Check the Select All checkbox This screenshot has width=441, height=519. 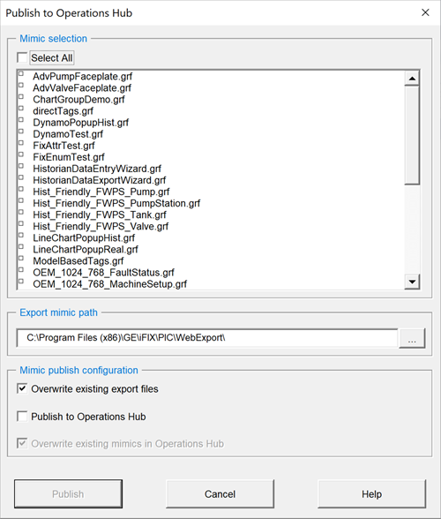(x=22, y=57)
